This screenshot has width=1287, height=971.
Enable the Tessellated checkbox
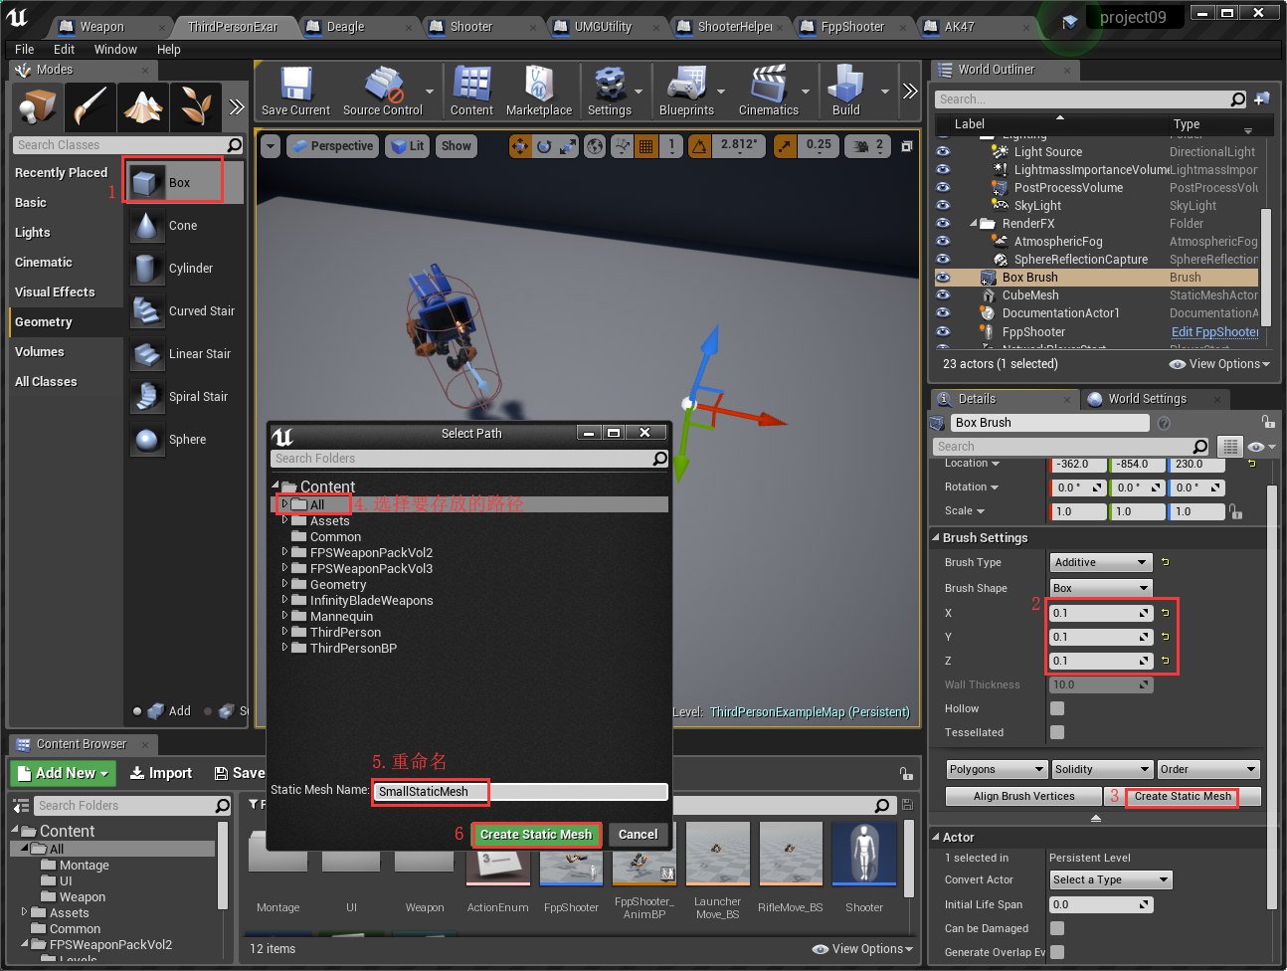[1057, 732]
